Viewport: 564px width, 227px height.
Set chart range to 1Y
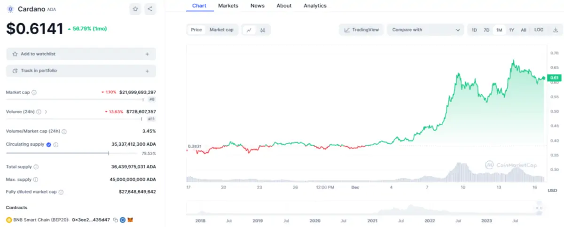click(511, 30)
